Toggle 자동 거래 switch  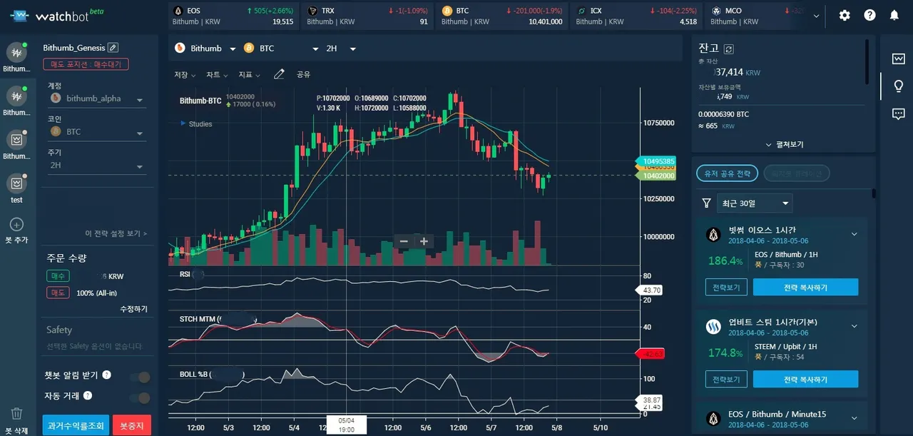140,397
